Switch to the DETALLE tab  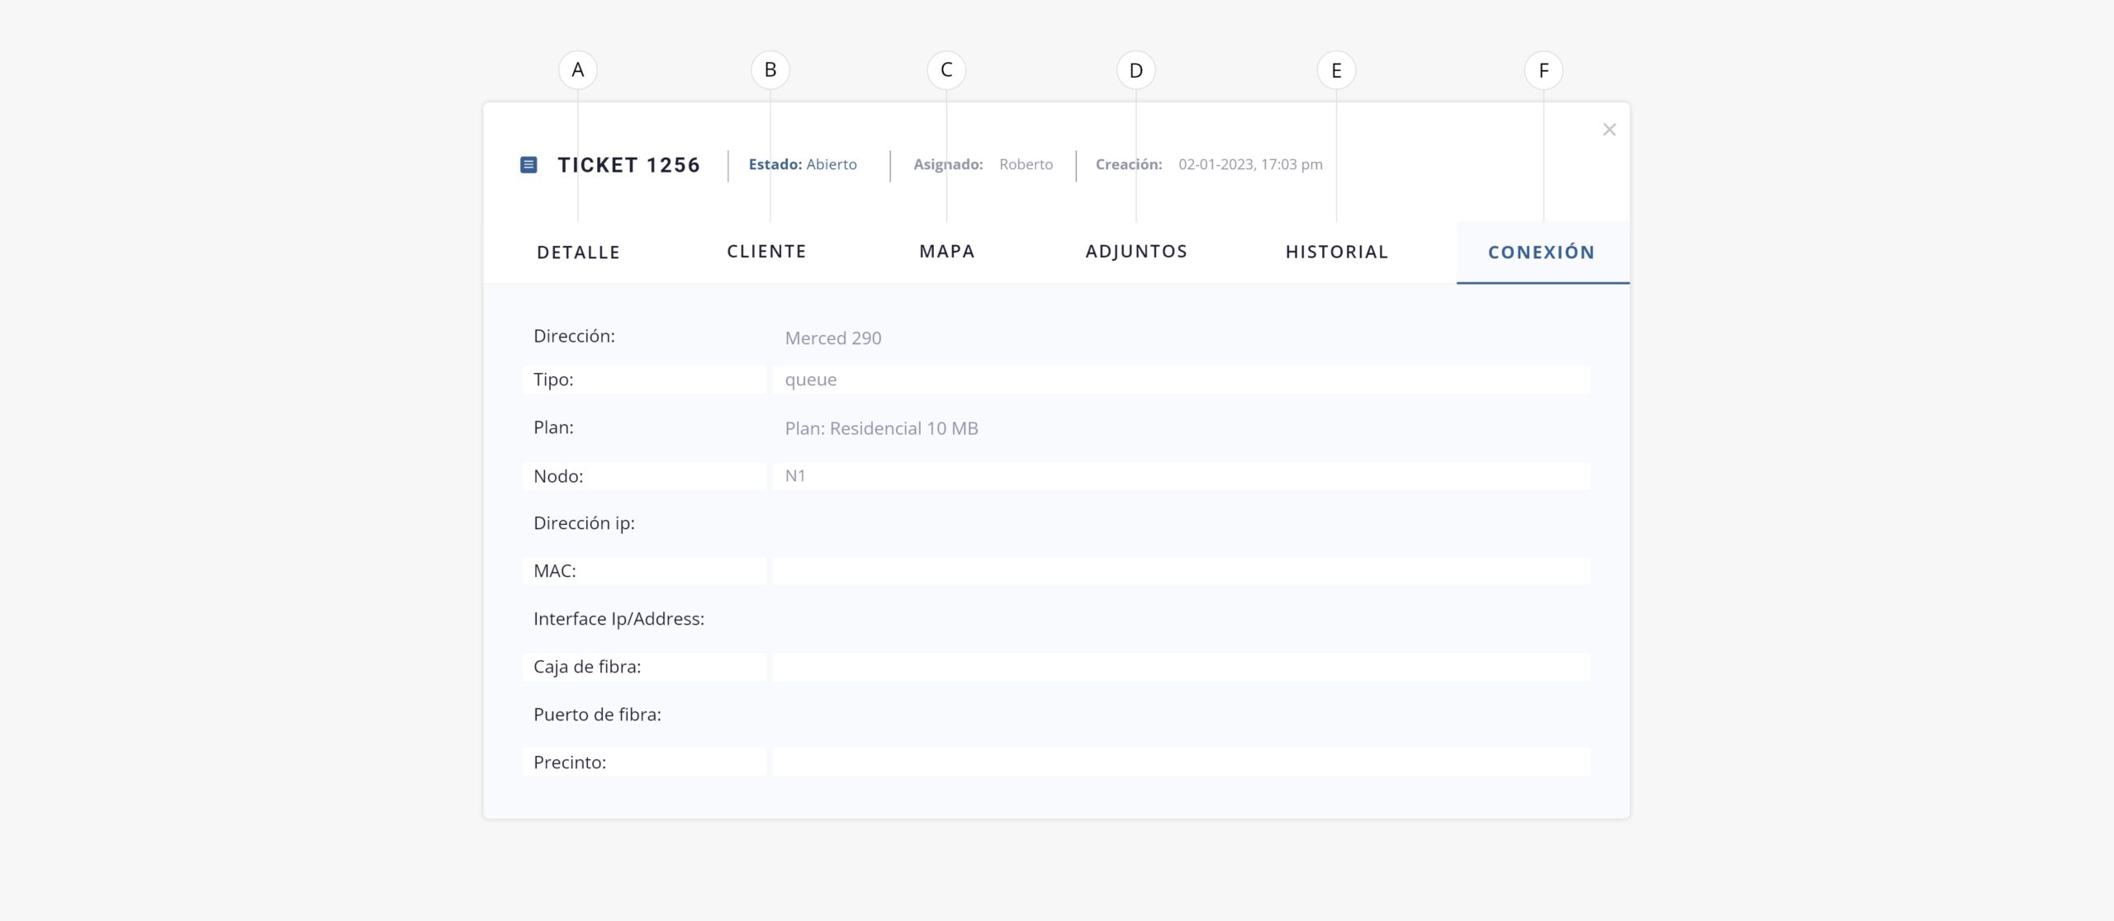click(578, 253)
